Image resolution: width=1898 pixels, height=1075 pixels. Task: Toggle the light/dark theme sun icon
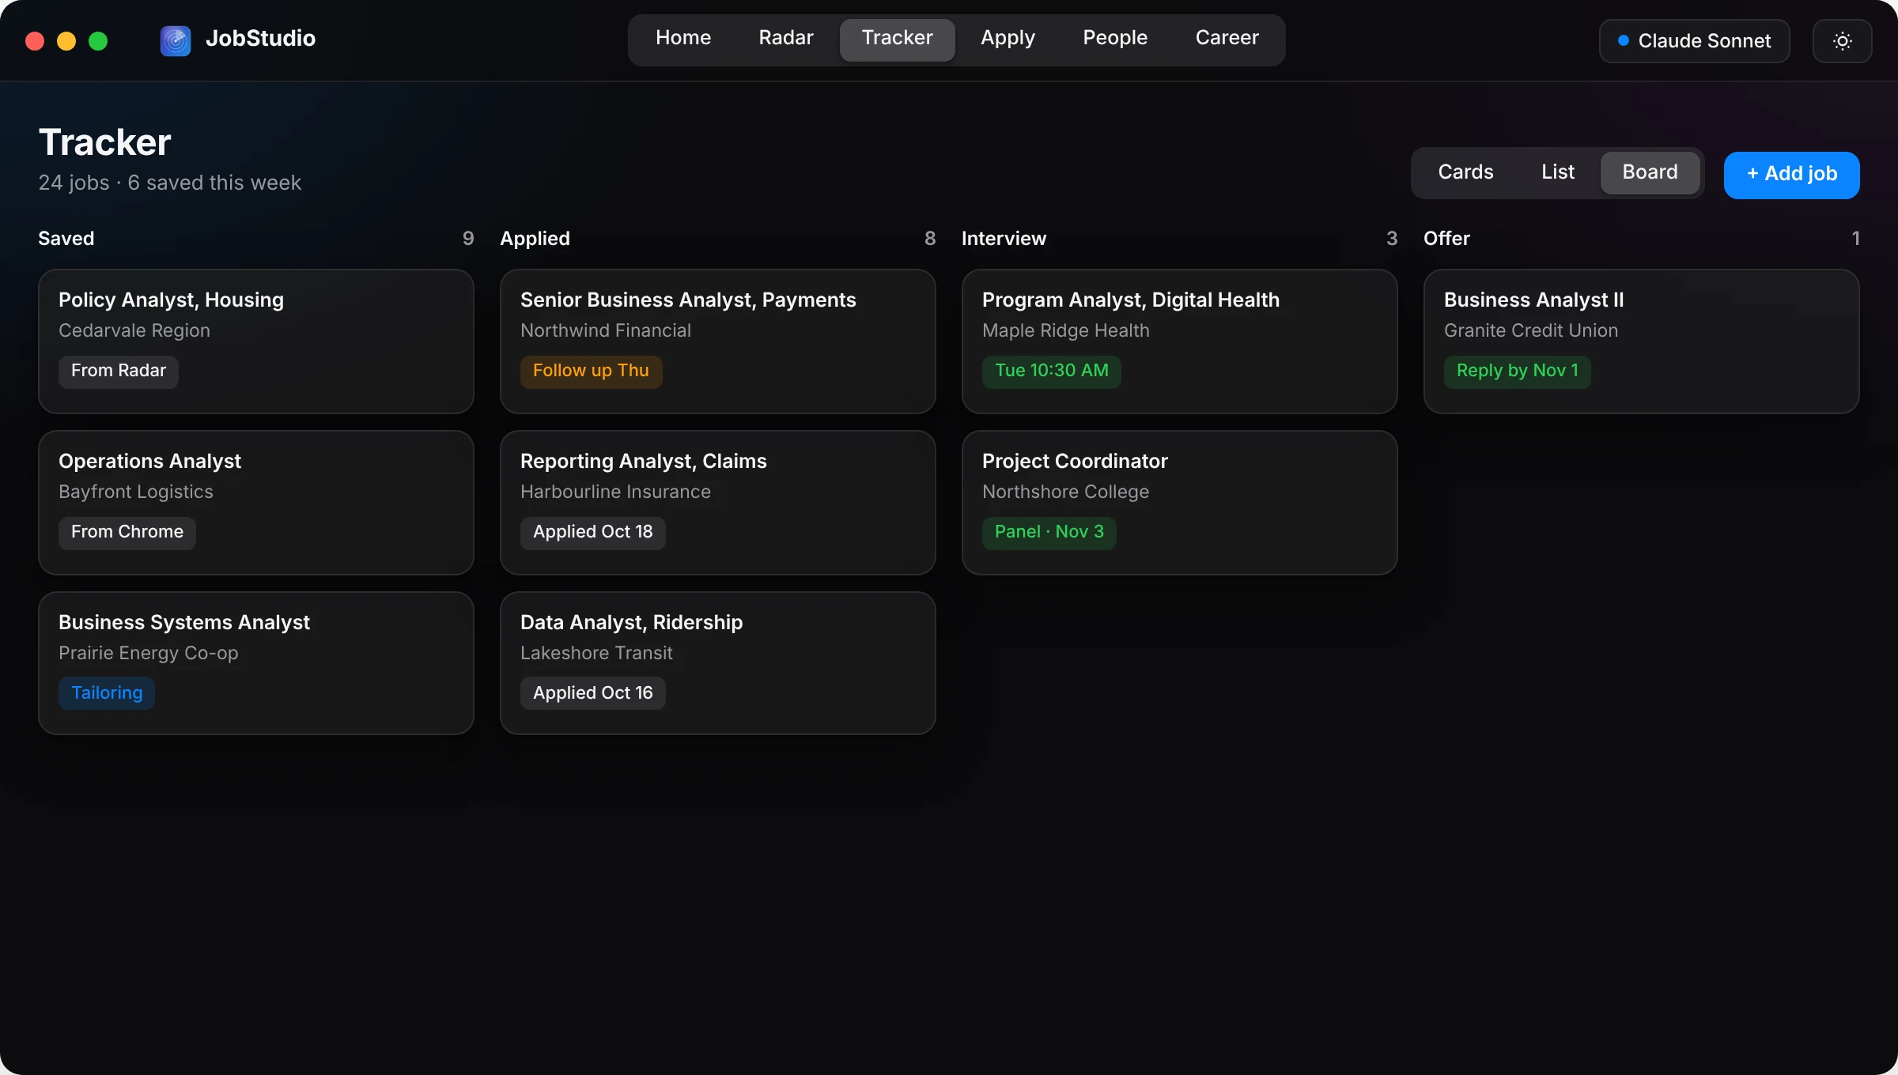(x=1842, y=41)
